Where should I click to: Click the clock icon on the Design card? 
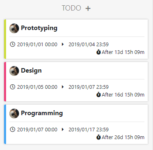(13, 87)
